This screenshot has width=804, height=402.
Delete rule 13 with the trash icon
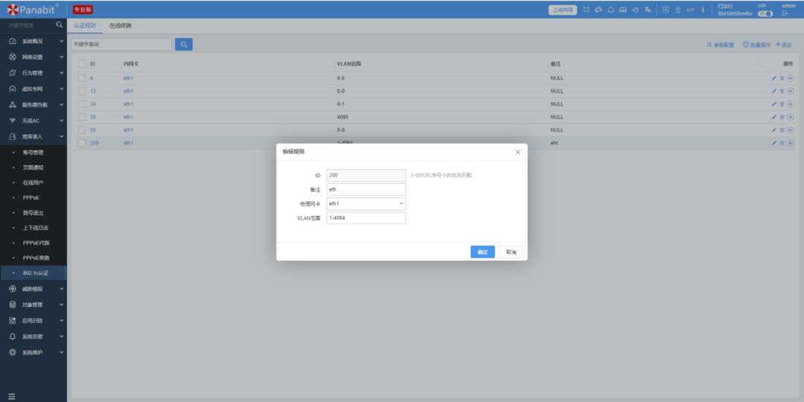782,92
